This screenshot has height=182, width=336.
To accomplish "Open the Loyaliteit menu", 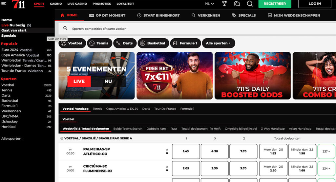I will coord(125,4).
